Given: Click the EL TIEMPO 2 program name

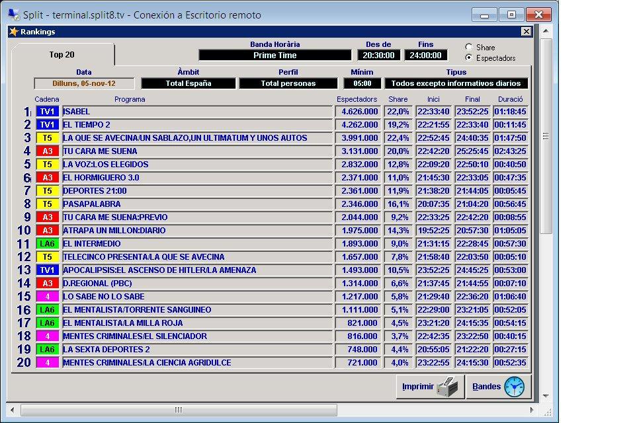Looking at the screenshot, I should coord(86,125).
